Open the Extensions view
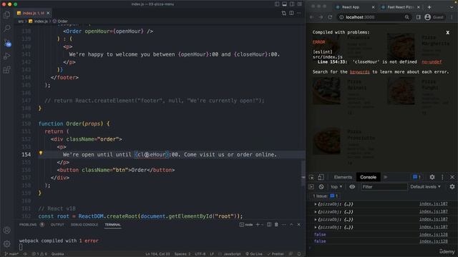 pyautogui.click(x=6, y=70)
